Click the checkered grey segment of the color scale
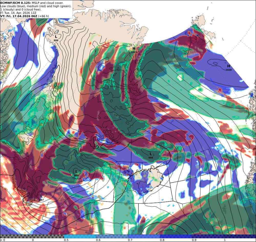 tap(32, 236)
